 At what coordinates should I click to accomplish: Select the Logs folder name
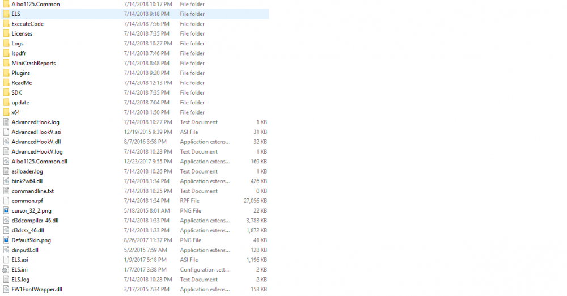point(18,44)
